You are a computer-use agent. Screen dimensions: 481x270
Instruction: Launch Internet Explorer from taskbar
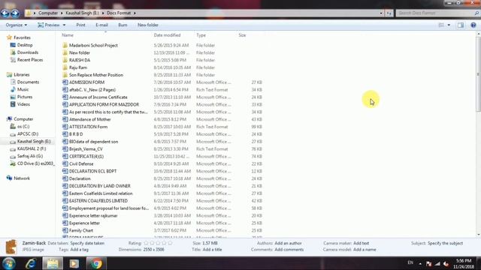click(31, 263)
